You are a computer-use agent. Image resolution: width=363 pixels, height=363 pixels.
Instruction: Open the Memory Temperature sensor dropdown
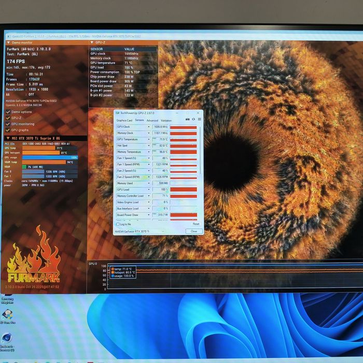pyautogui.click(x=149, y=152)
